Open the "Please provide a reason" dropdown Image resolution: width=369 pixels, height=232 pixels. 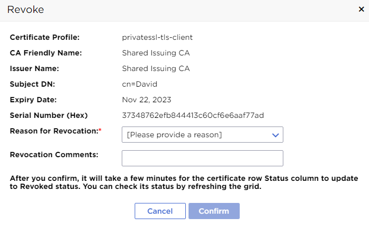[x=202, y=135]
